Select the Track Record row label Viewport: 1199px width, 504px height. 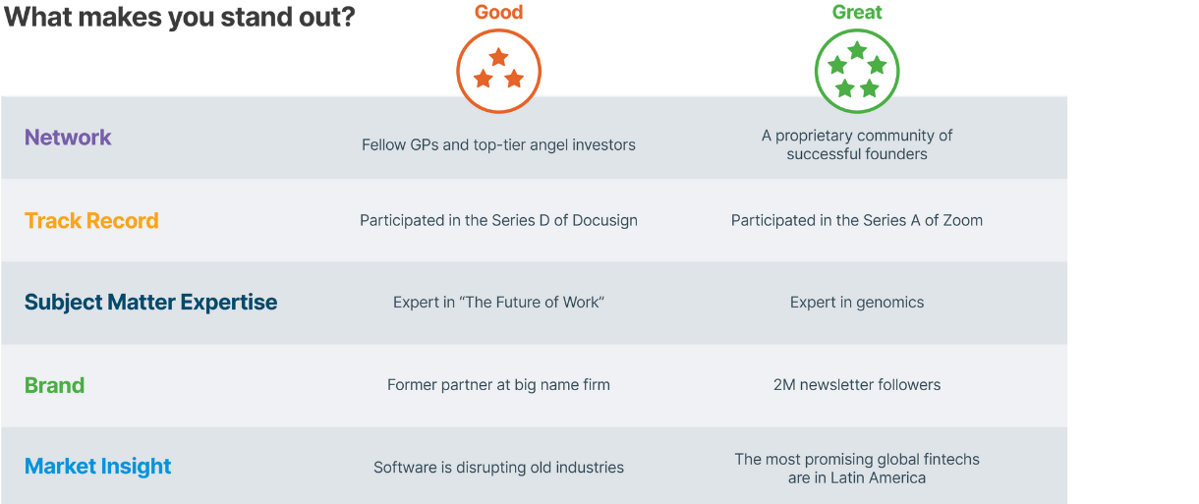pos(91,221)
